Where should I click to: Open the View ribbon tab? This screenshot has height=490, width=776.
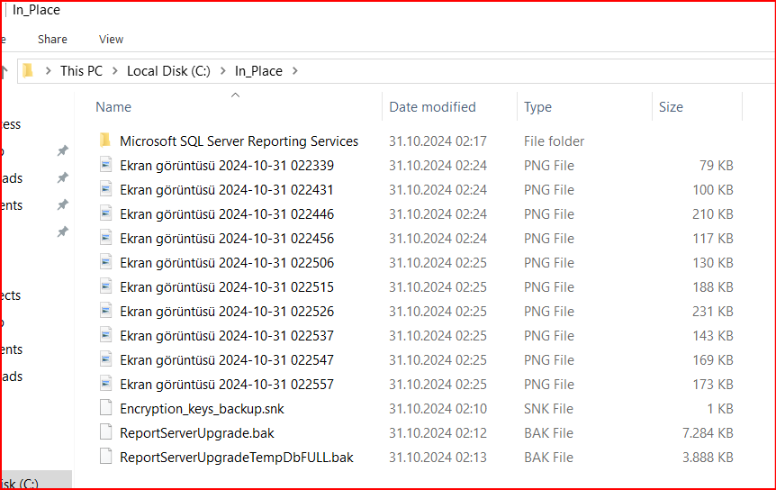(x=112, y=39)
